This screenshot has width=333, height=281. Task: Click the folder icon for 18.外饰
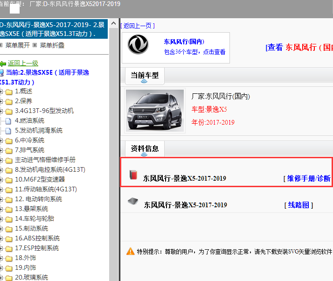pos(9,259)
